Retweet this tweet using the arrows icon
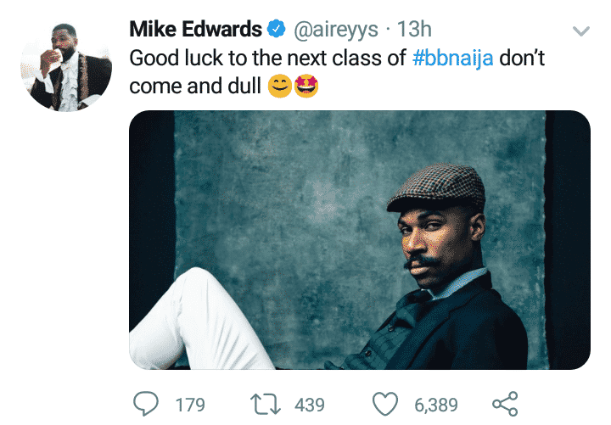The image size is (611, 425). 269,404
